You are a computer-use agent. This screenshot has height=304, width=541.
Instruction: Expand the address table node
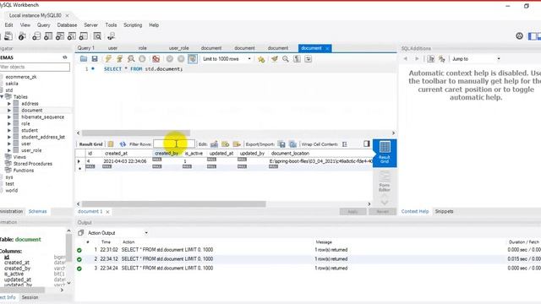point(9,104)
